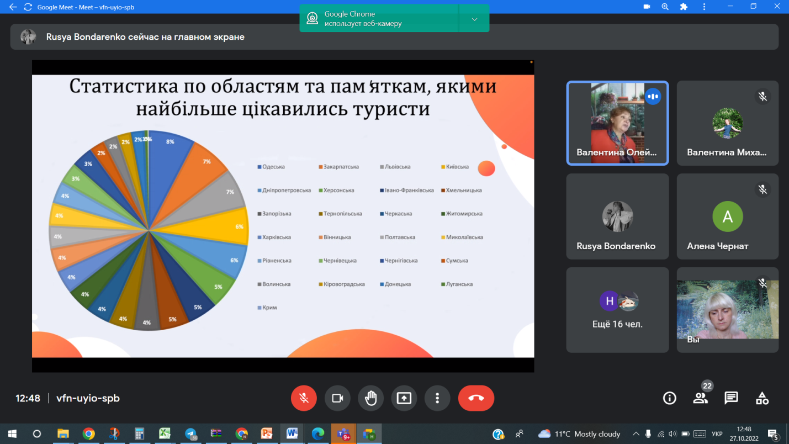
Task: Select Валентина Олей... participant tile
Action: pos(618,123)
